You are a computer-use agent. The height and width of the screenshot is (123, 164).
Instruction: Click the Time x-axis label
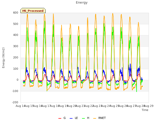click(x=145, y=110)
